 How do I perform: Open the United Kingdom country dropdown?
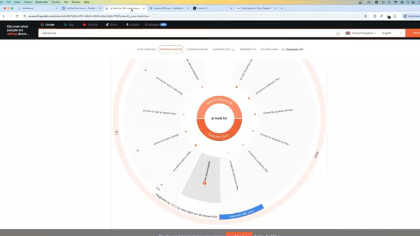361,33
